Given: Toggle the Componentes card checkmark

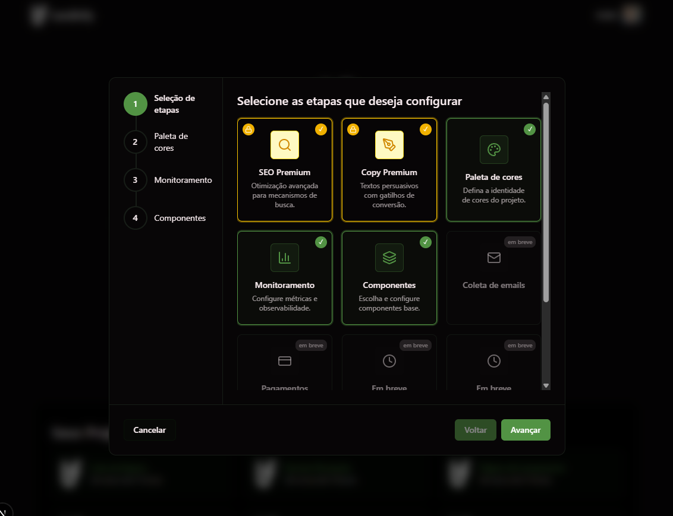Looking at the screenshot, I should tap(426, 242).
